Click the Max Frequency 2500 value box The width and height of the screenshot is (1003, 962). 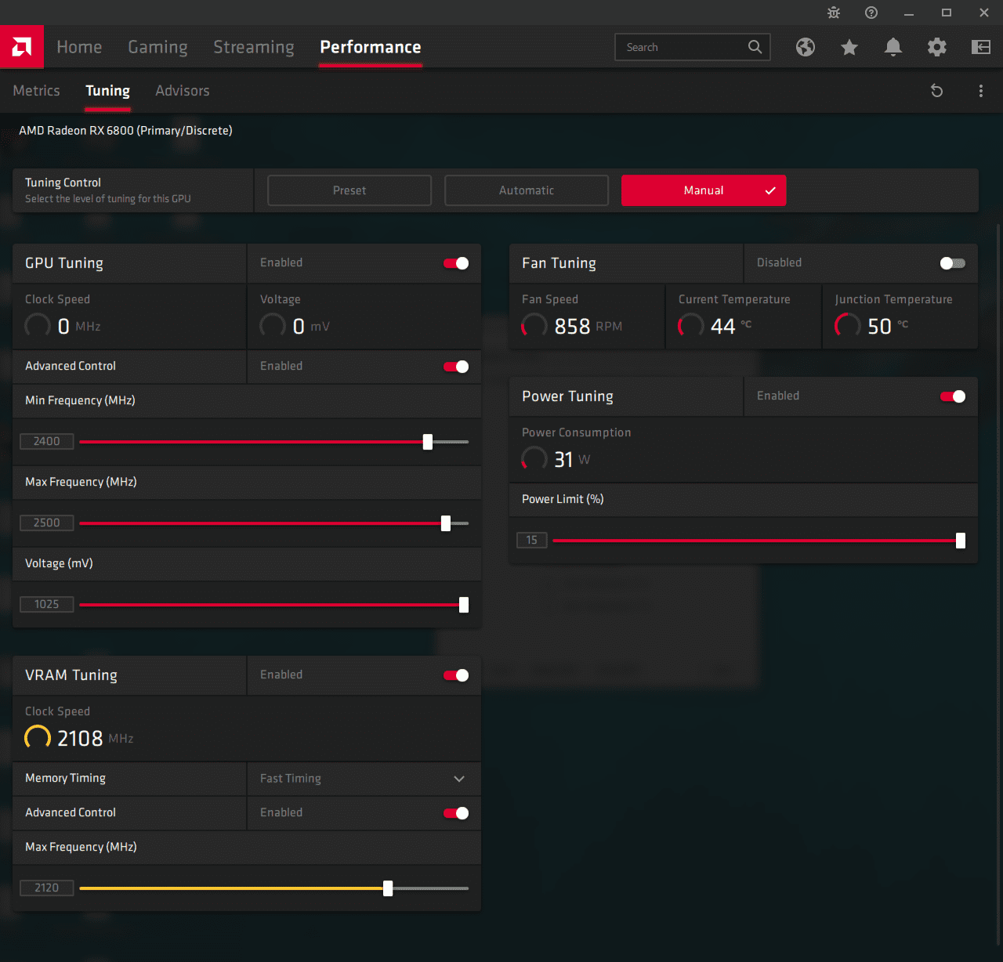[x=47, y=523]
